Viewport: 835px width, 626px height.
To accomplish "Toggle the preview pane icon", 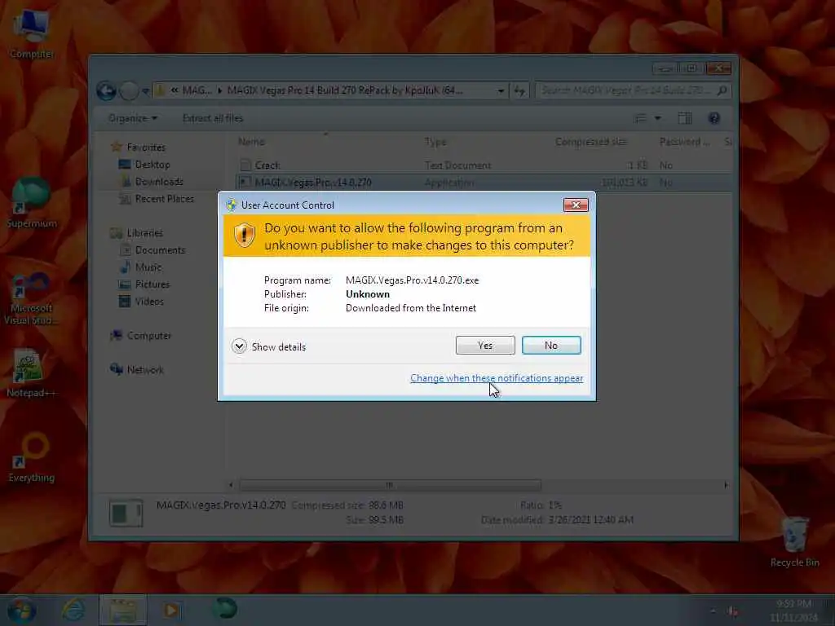I will tap(685, 118).
